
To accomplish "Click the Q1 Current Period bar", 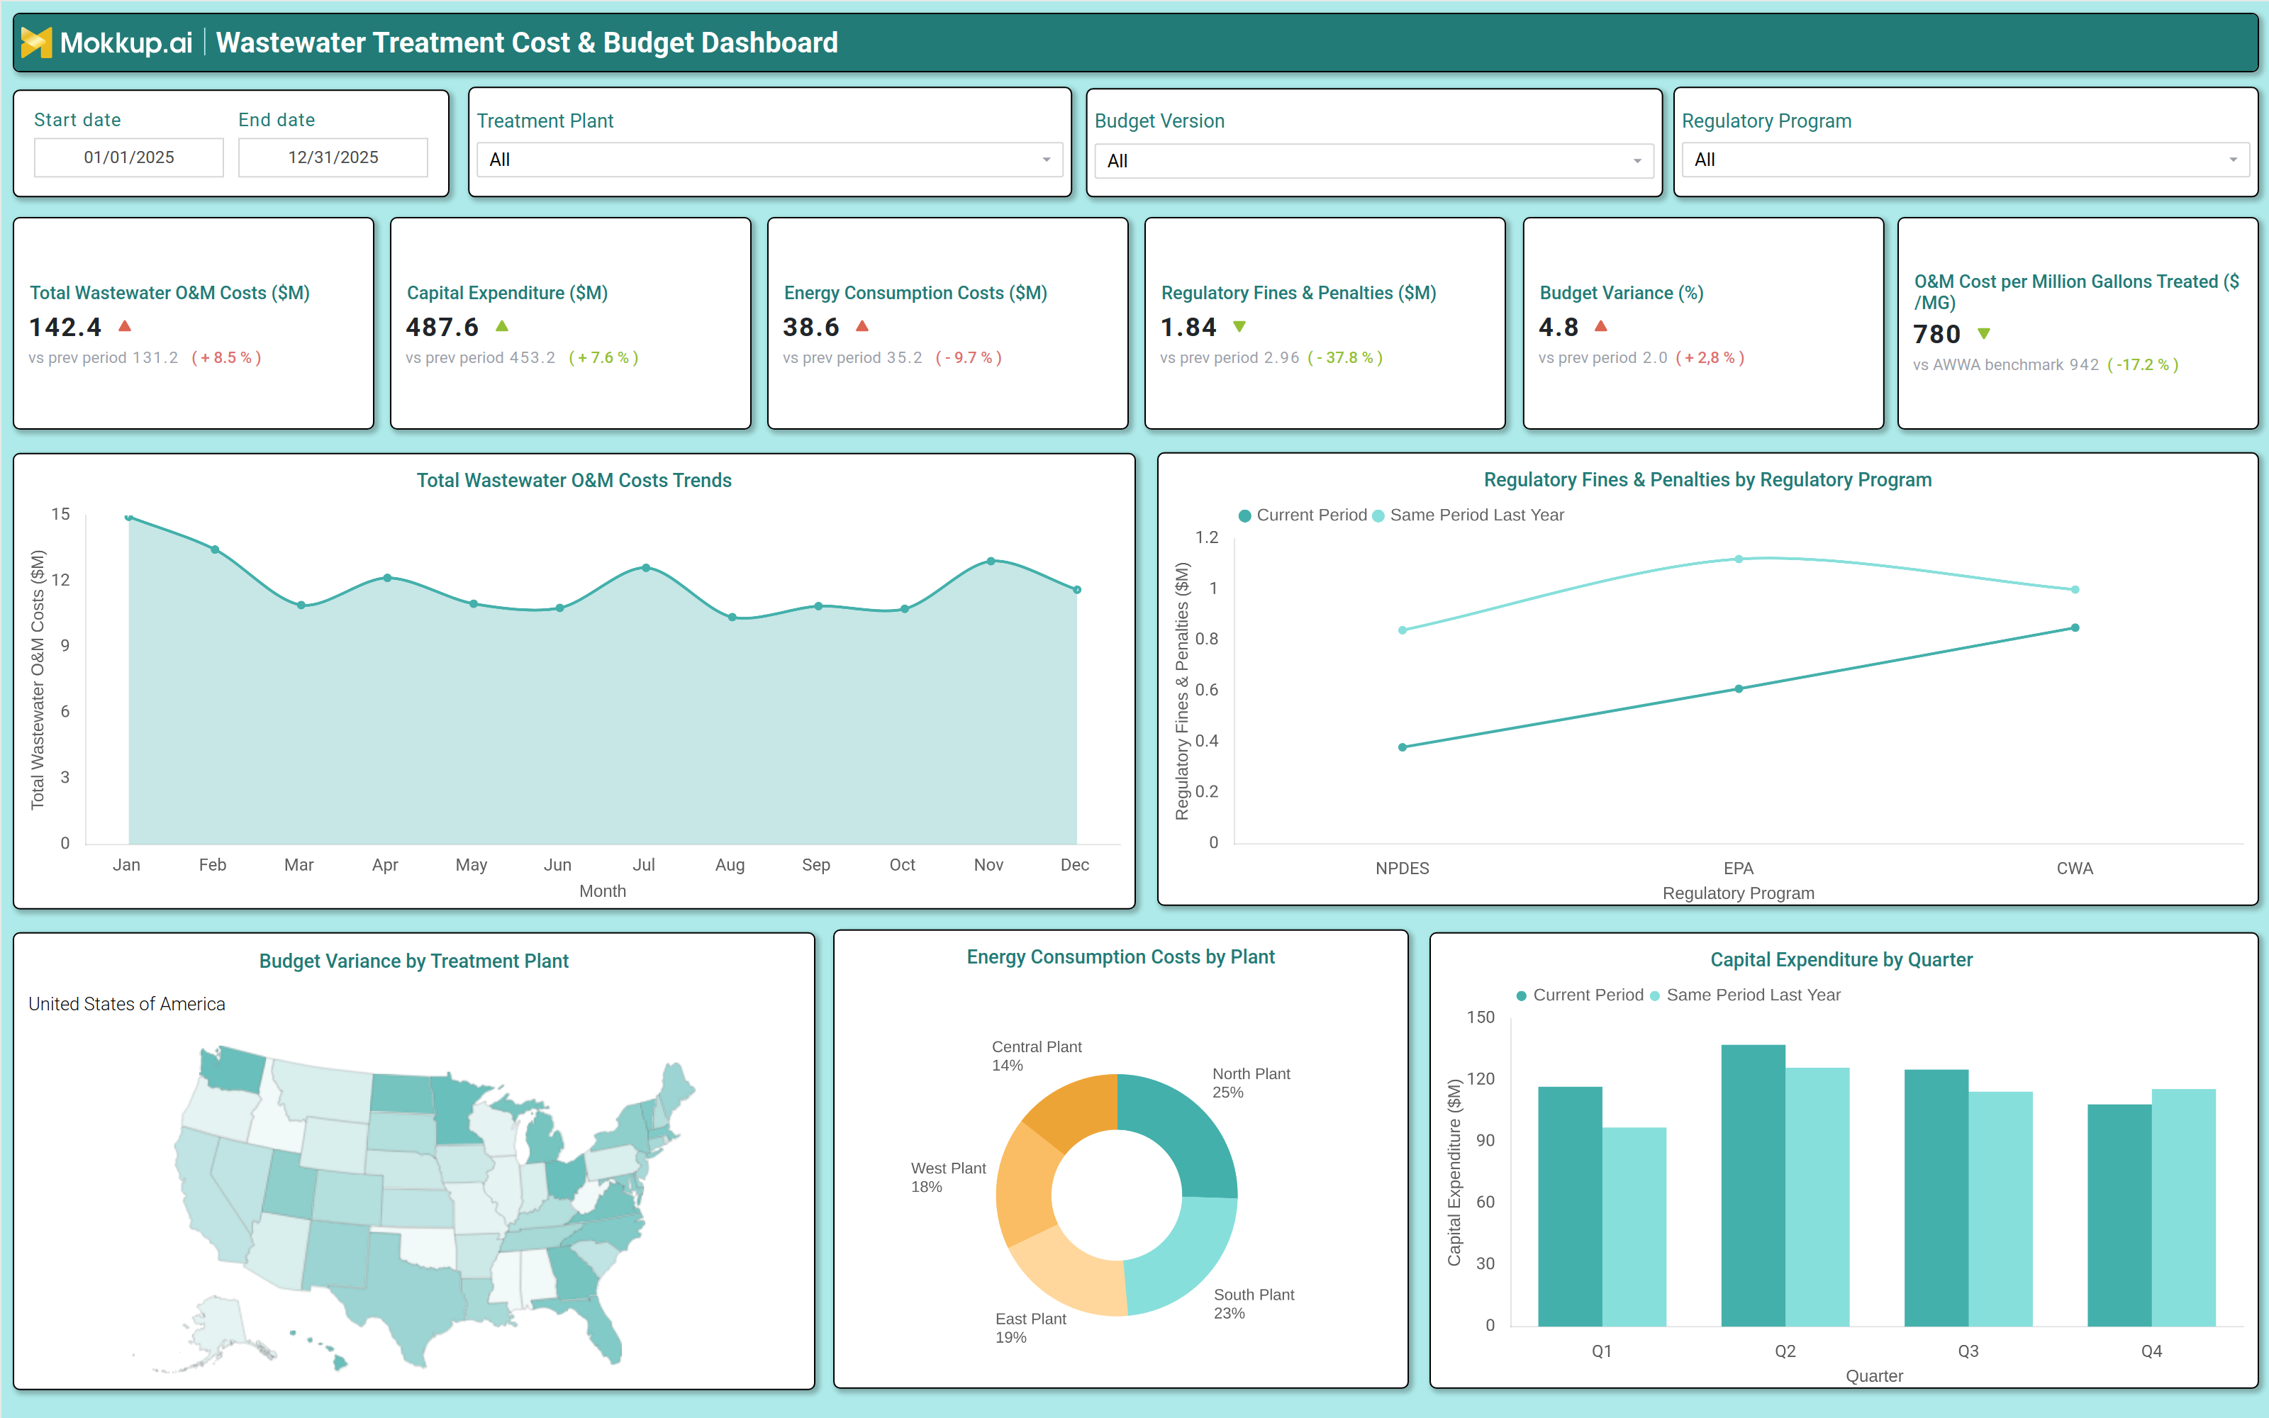I will point(1571,1206).
